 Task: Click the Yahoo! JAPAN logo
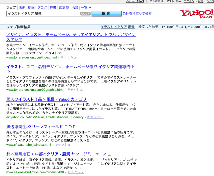click(x=196, y=14)
